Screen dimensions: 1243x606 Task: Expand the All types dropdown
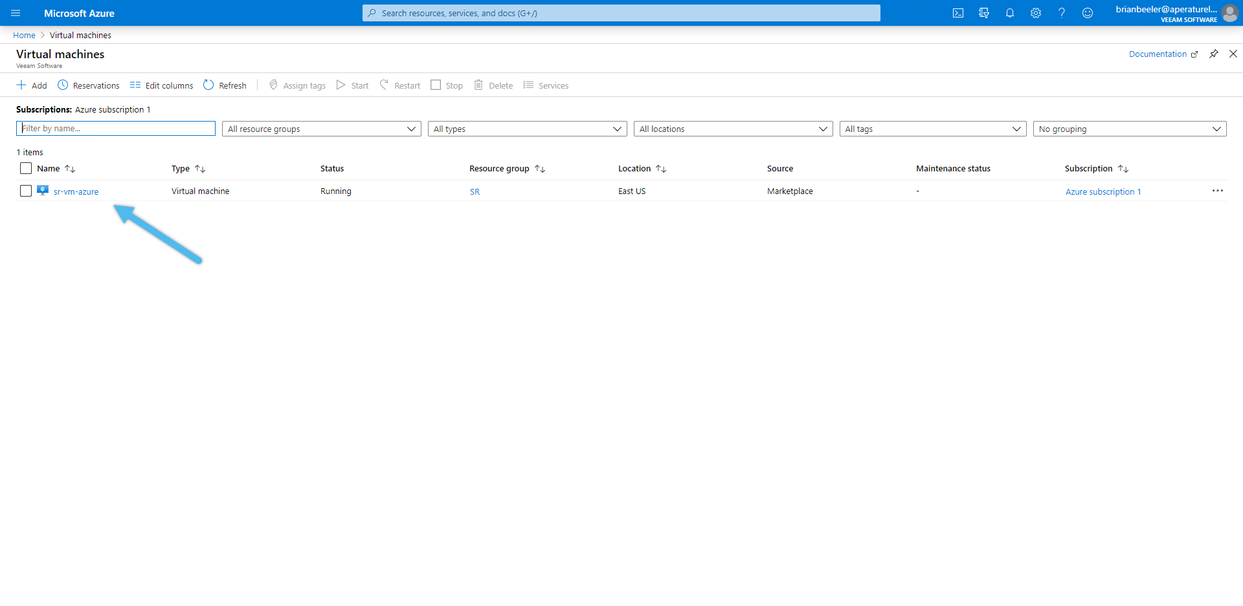click(528, 129)
